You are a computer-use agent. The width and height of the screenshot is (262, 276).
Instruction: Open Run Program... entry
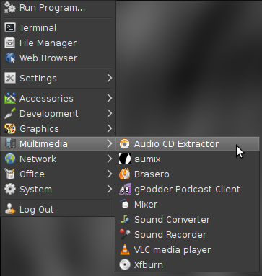tap(58, 8)
